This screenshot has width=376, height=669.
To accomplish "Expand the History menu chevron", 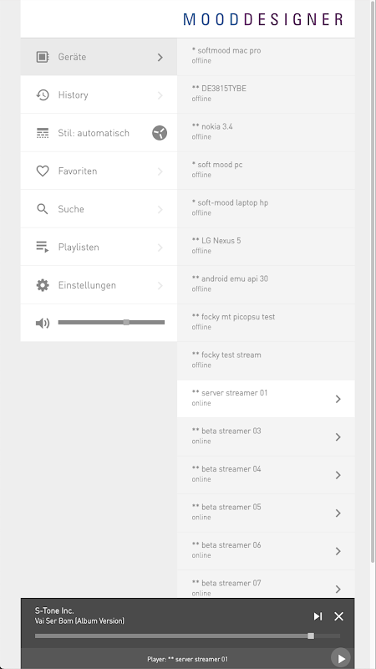I will [x=160, y=95].
